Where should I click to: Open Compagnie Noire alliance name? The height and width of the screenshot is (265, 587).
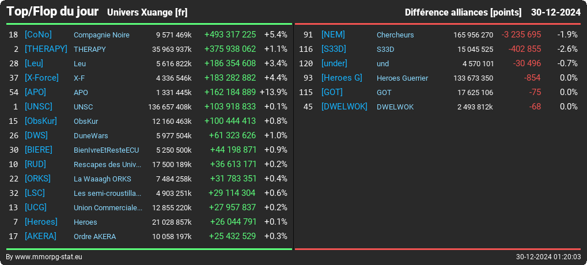point(101,35)
